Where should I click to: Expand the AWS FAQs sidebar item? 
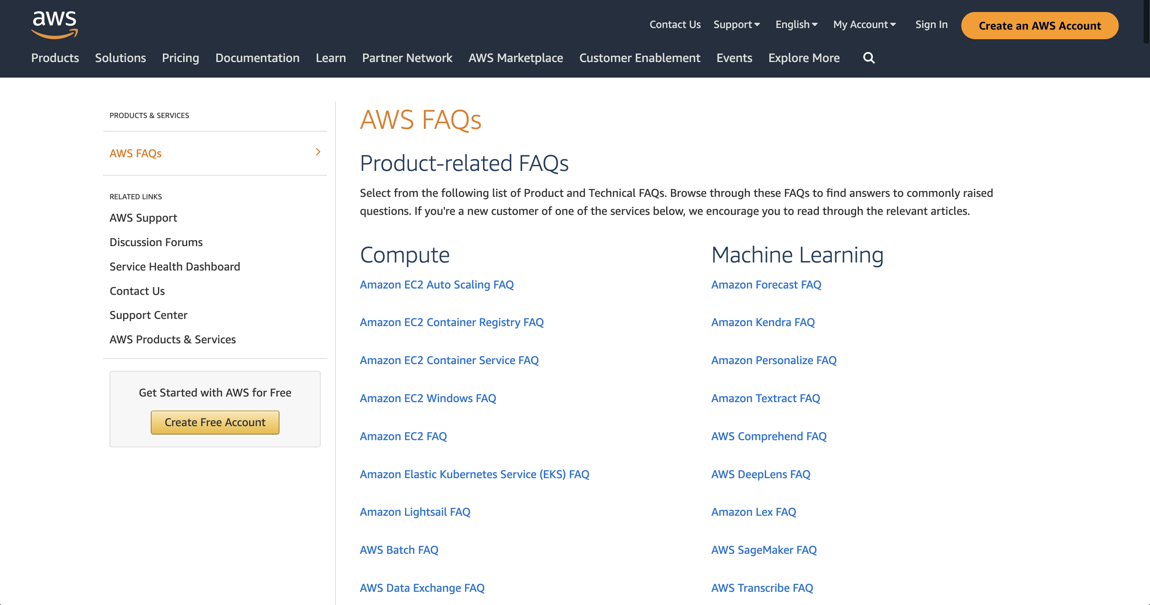(319, 152)
